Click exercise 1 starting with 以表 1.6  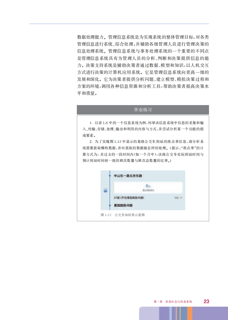coord(143,129)
